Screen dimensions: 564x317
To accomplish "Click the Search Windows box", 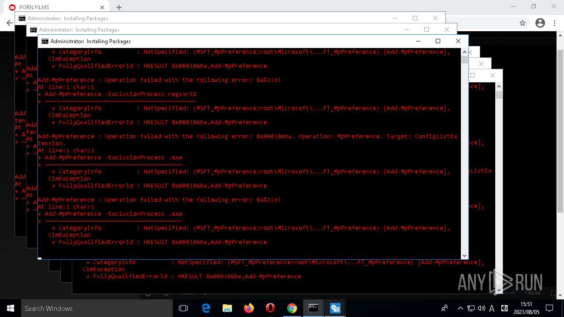I will [x=97, y=308].
